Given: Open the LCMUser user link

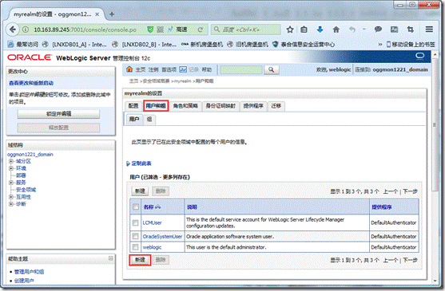Looking at the screenshot, I should click(x=152, y=222).
